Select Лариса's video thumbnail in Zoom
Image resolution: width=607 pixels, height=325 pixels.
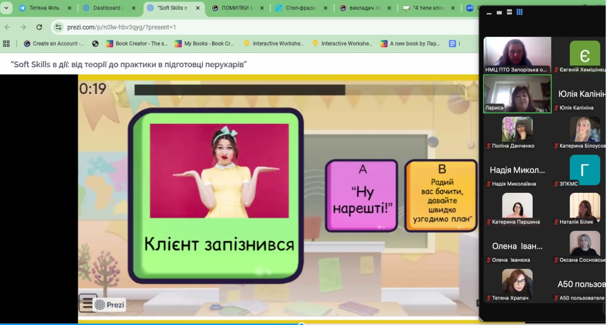517,94
